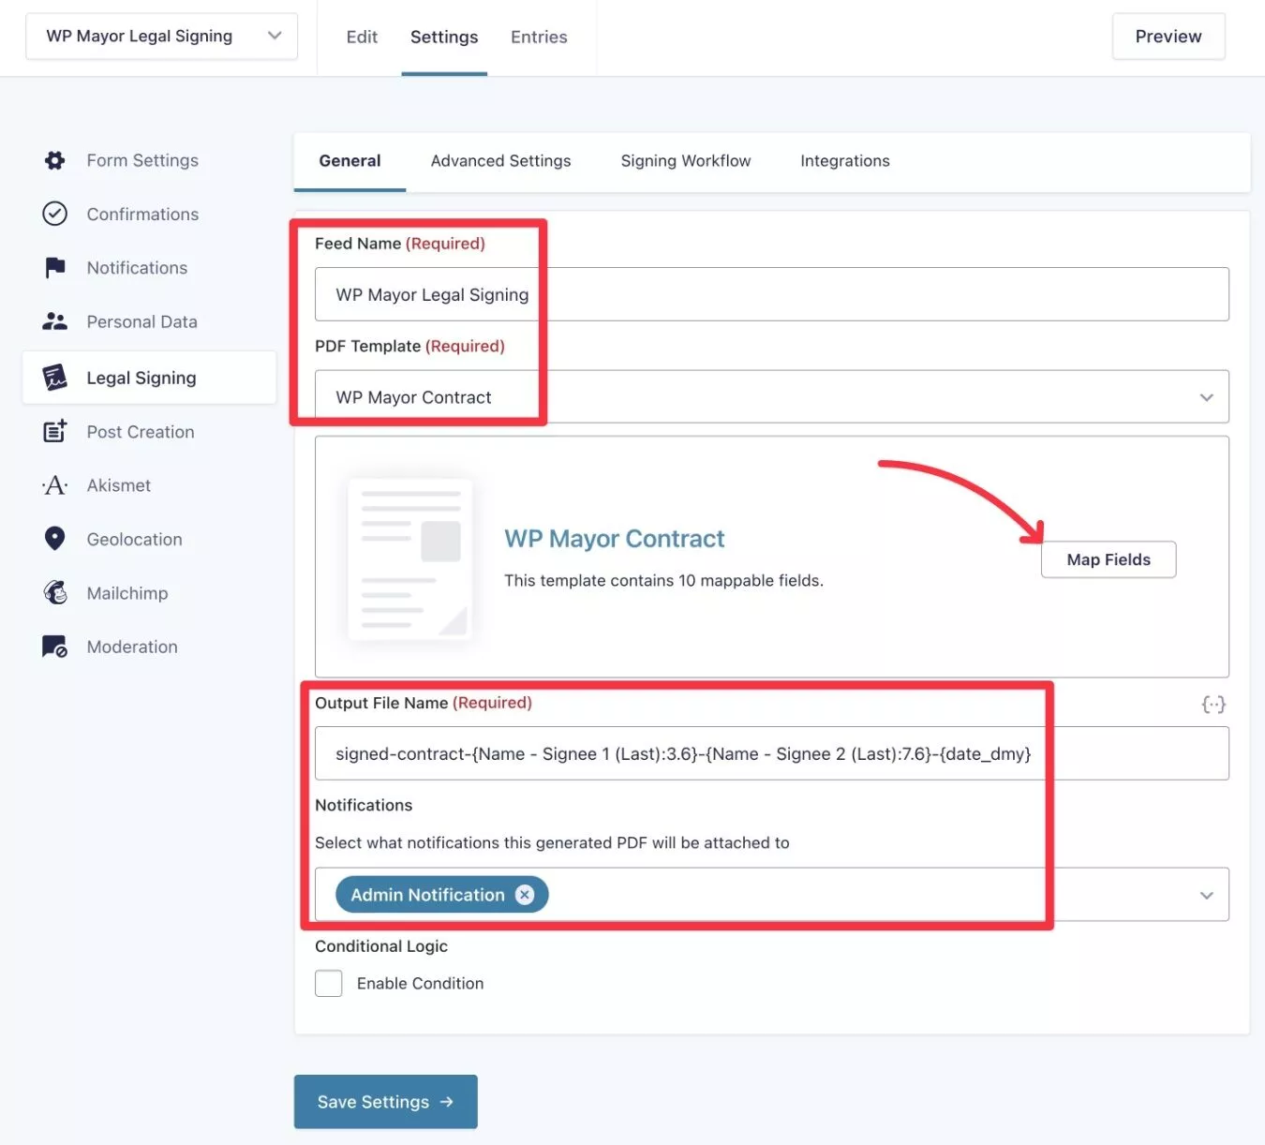Image resolution: width=1265 pixels, height=1145 pixels.
Task: Go to the Integrations tab
Action: tap(845, 161)
